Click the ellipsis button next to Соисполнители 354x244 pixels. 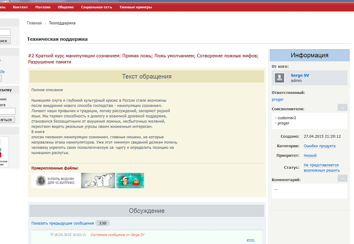pyautogui.click(x=342, y=108)
